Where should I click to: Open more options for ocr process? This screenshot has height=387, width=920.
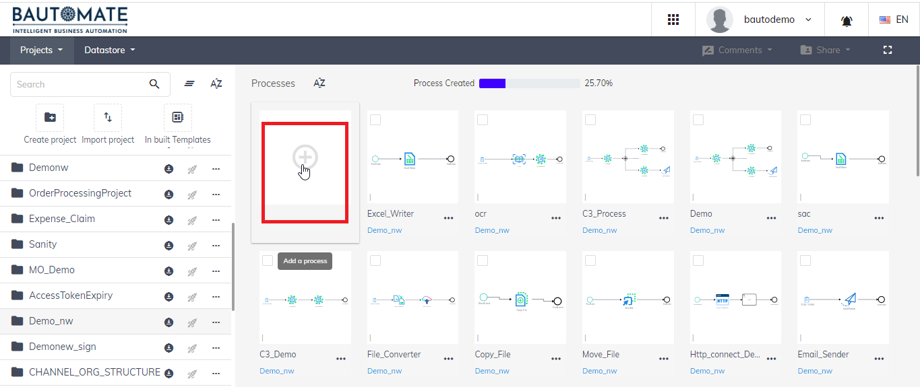tap(556, 218)
